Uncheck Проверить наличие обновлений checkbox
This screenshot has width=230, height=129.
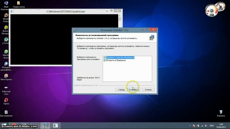tap(105, 58)
